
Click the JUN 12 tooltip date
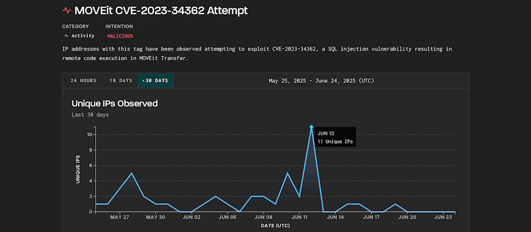(326, 133)
